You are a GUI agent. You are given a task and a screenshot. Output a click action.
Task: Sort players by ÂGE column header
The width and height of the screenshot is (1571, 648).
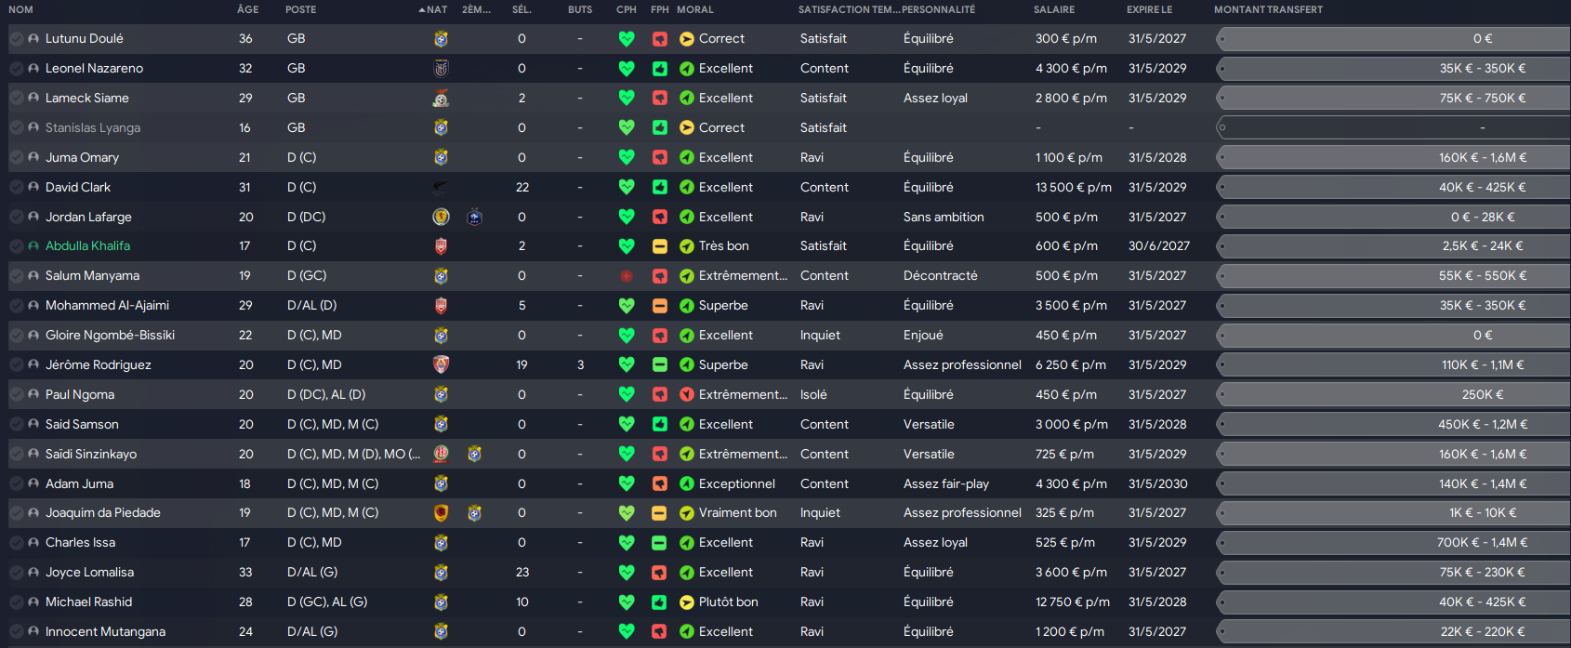[x=247, y=9]
